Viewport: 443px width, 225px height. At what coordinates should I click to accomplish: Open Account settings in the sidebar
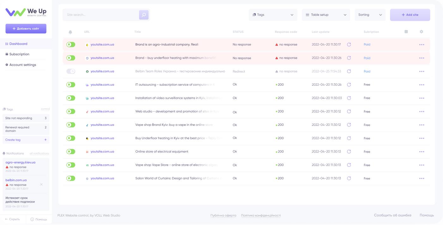(23, 65)
